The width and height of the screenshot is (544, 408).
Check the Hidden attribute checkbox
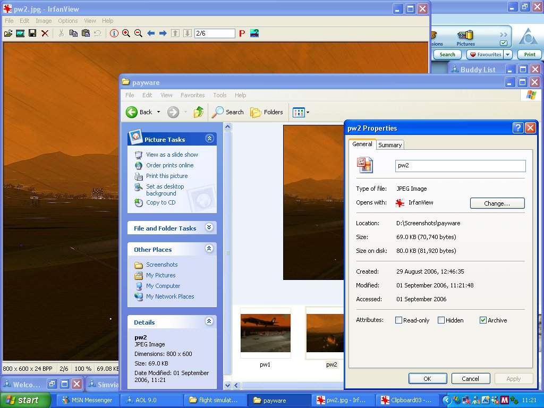click(441, 320)
